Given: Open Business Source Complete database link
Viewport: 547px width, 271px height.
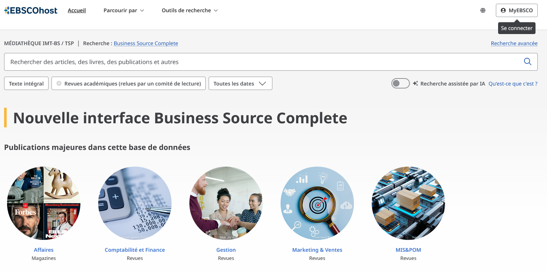Looking at the screenshot, I should [x=146, y=43].
